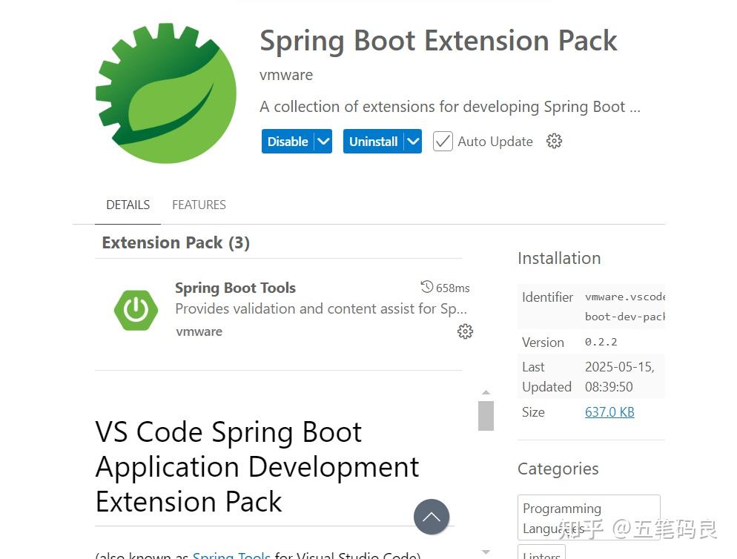Screen dimensions: 737x559
Task: Open the extension pack settings gear
Action: [x=554, y=141]
